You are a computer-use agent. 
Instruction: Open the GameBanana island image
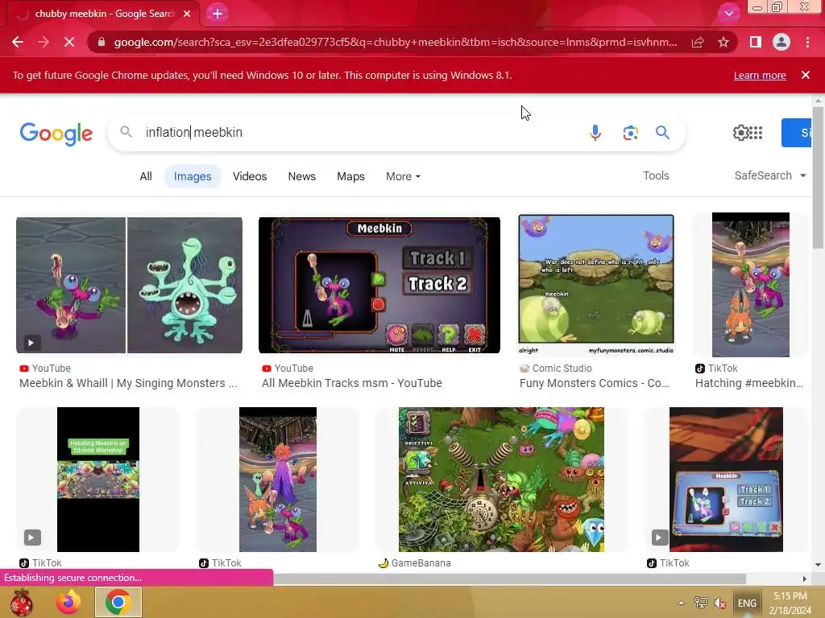click(501, 480)
